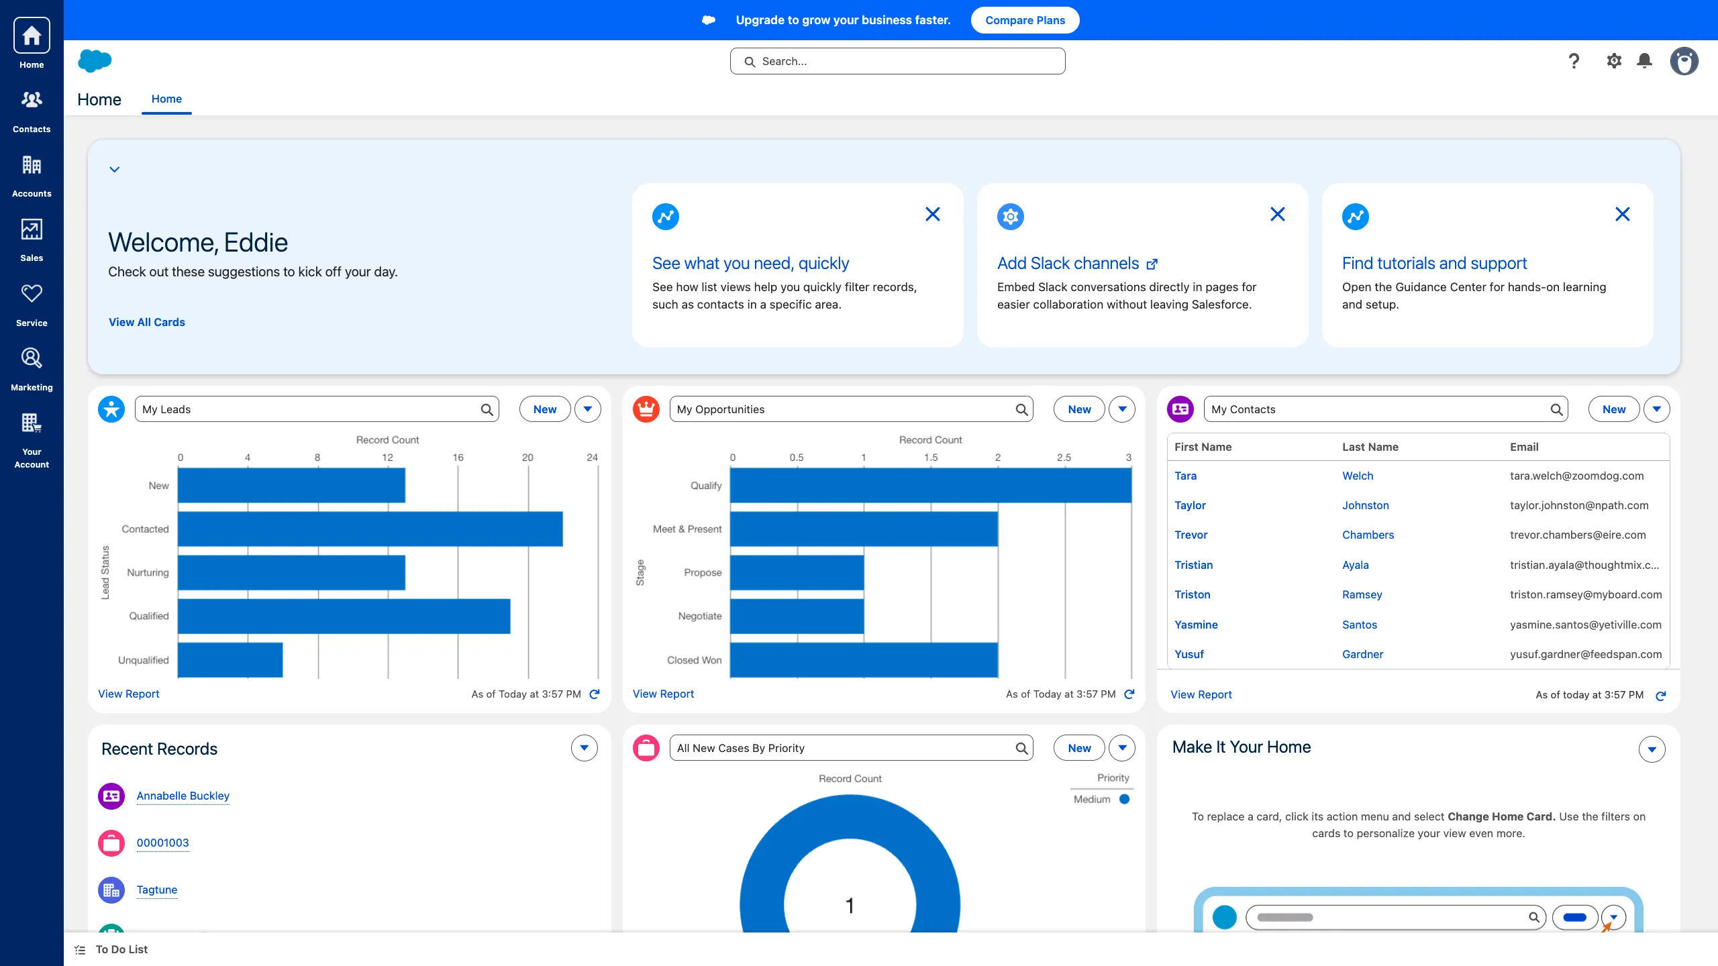1718x966 pixels.
Task: Open help with the question mark icon
Action: pos(1573,60)
